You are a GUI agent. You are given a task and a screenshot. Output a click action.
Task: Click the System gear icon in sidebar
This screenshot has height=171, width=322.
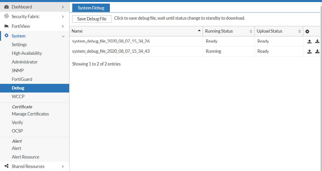click(7, 36)
